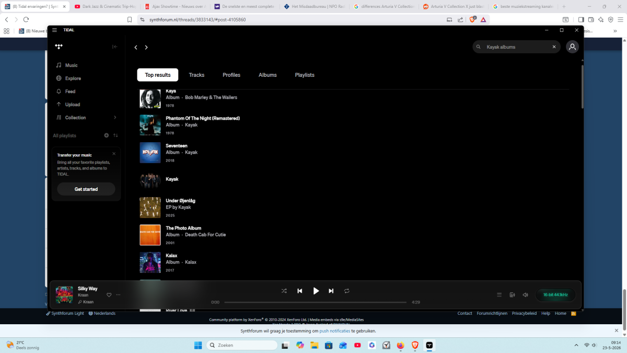Select the Top results tab
This screenshot has height=353, width=627.
158,75
